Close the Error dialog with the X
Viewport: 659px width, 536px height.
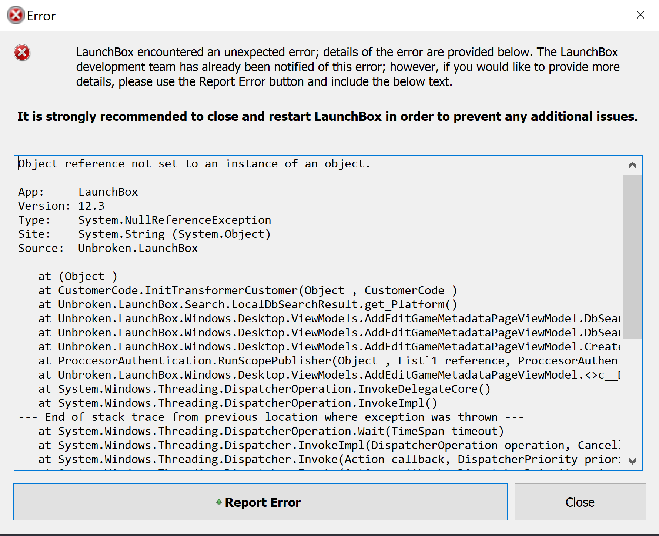coord(640,15)
